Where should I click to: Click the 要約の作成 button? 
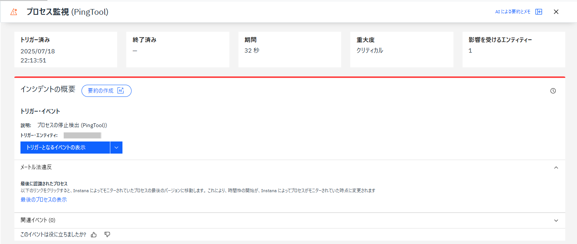[x=107, y=91]
